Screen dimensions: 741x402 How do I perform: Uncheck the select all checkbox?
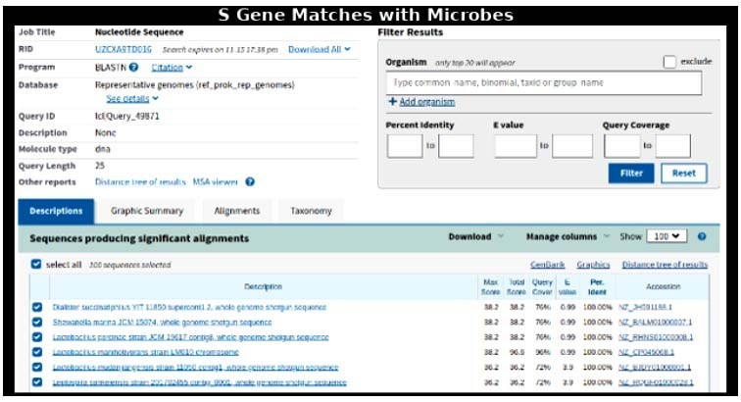coord(36,265)
